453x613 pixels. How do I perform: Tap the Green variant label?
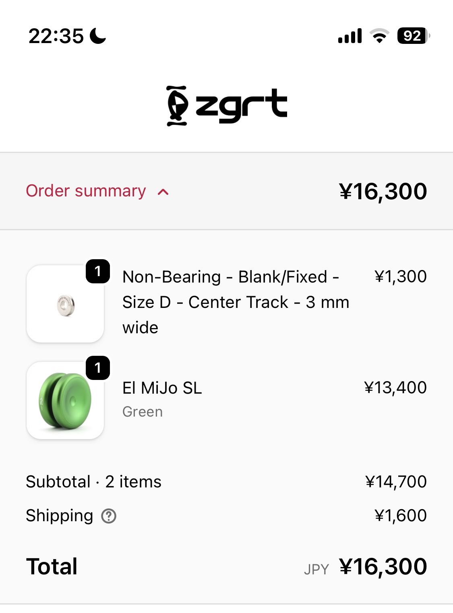click(143, 412)
